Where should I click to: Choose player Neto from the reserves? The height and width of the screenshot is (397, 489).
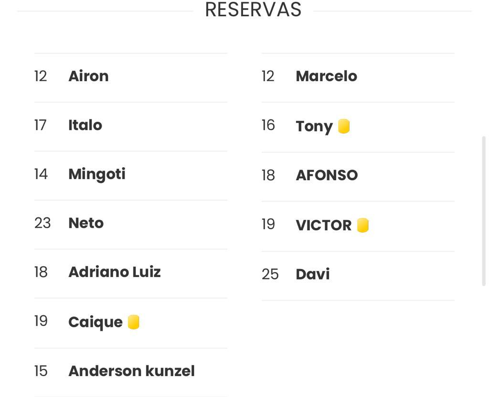(86, 223)
